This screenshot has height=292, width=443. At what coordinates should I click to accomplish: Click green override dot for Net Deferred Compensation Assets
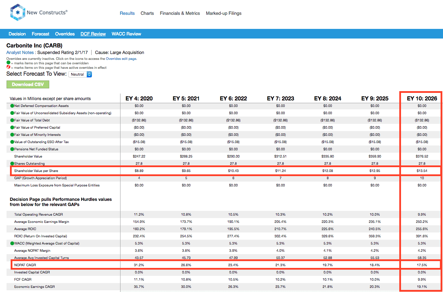(12, 106)
